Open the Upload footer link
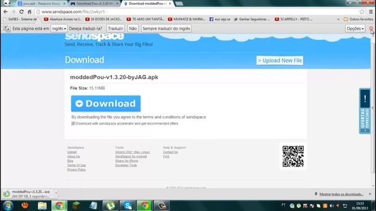Viewport: 376px width, 211px height. [x=72, y=152]
